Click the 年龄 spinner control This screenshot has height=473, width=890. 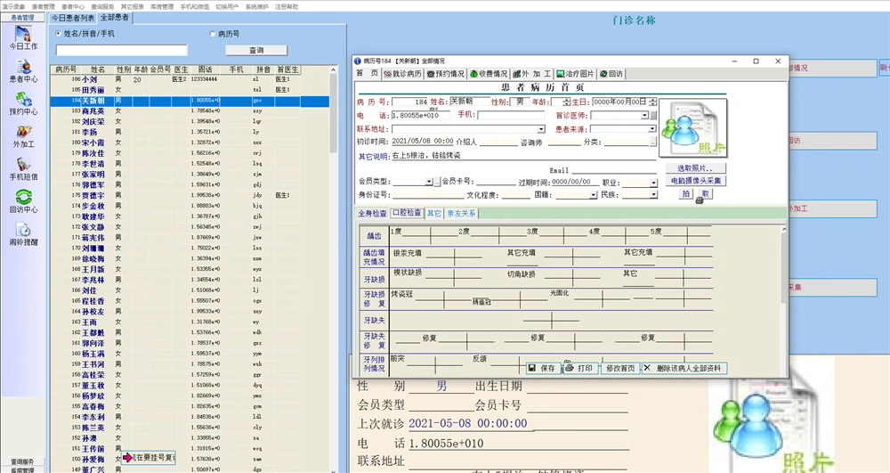pyautogui.click(x=566, y=102)
